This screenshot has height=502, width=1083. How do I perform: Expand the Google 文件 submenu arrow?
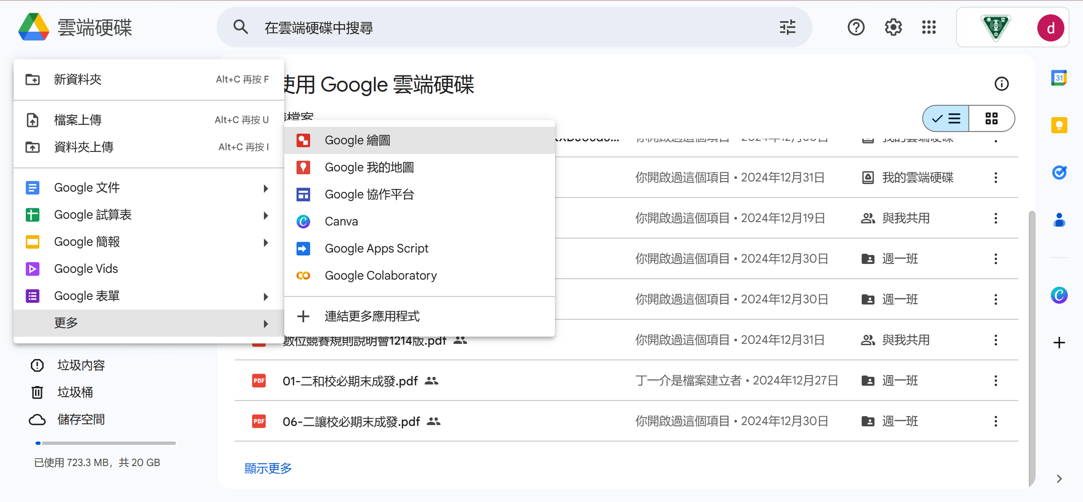pos(266,188)
